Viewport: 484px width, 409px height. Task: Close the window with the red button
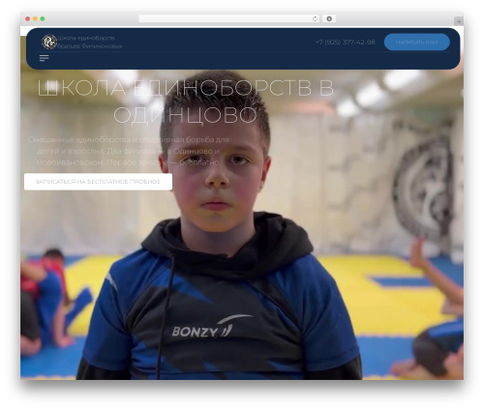28,19
